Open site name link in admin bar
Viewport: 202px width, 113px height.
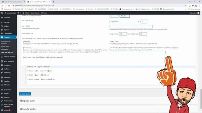tap(10, 13)
